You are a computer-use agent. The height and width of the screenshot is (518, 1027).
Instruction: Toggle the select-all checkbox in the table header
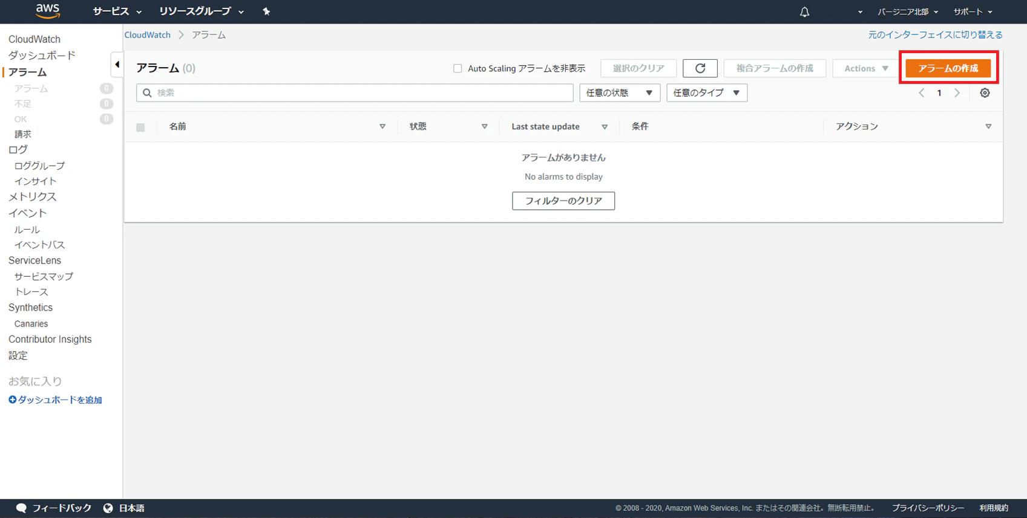coord(140,128)
